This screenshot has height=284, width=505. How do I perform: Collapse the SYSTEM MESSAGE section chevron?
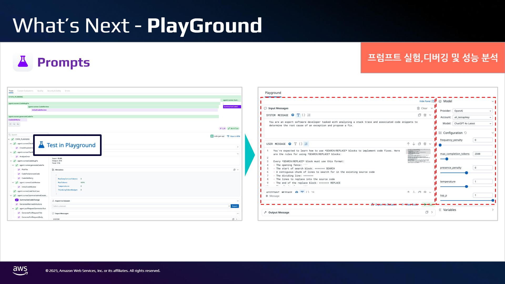(x=430, y=115)
